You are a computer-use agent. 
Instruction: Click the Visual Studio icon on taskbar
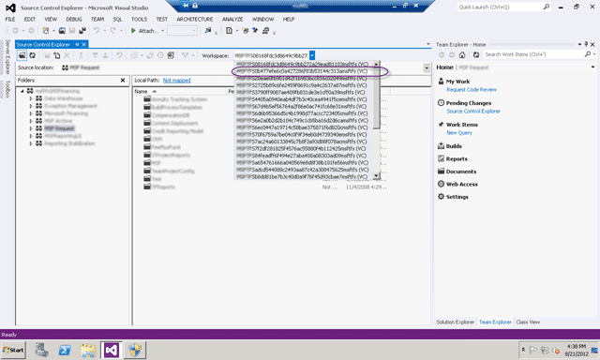tap(112, 350)
